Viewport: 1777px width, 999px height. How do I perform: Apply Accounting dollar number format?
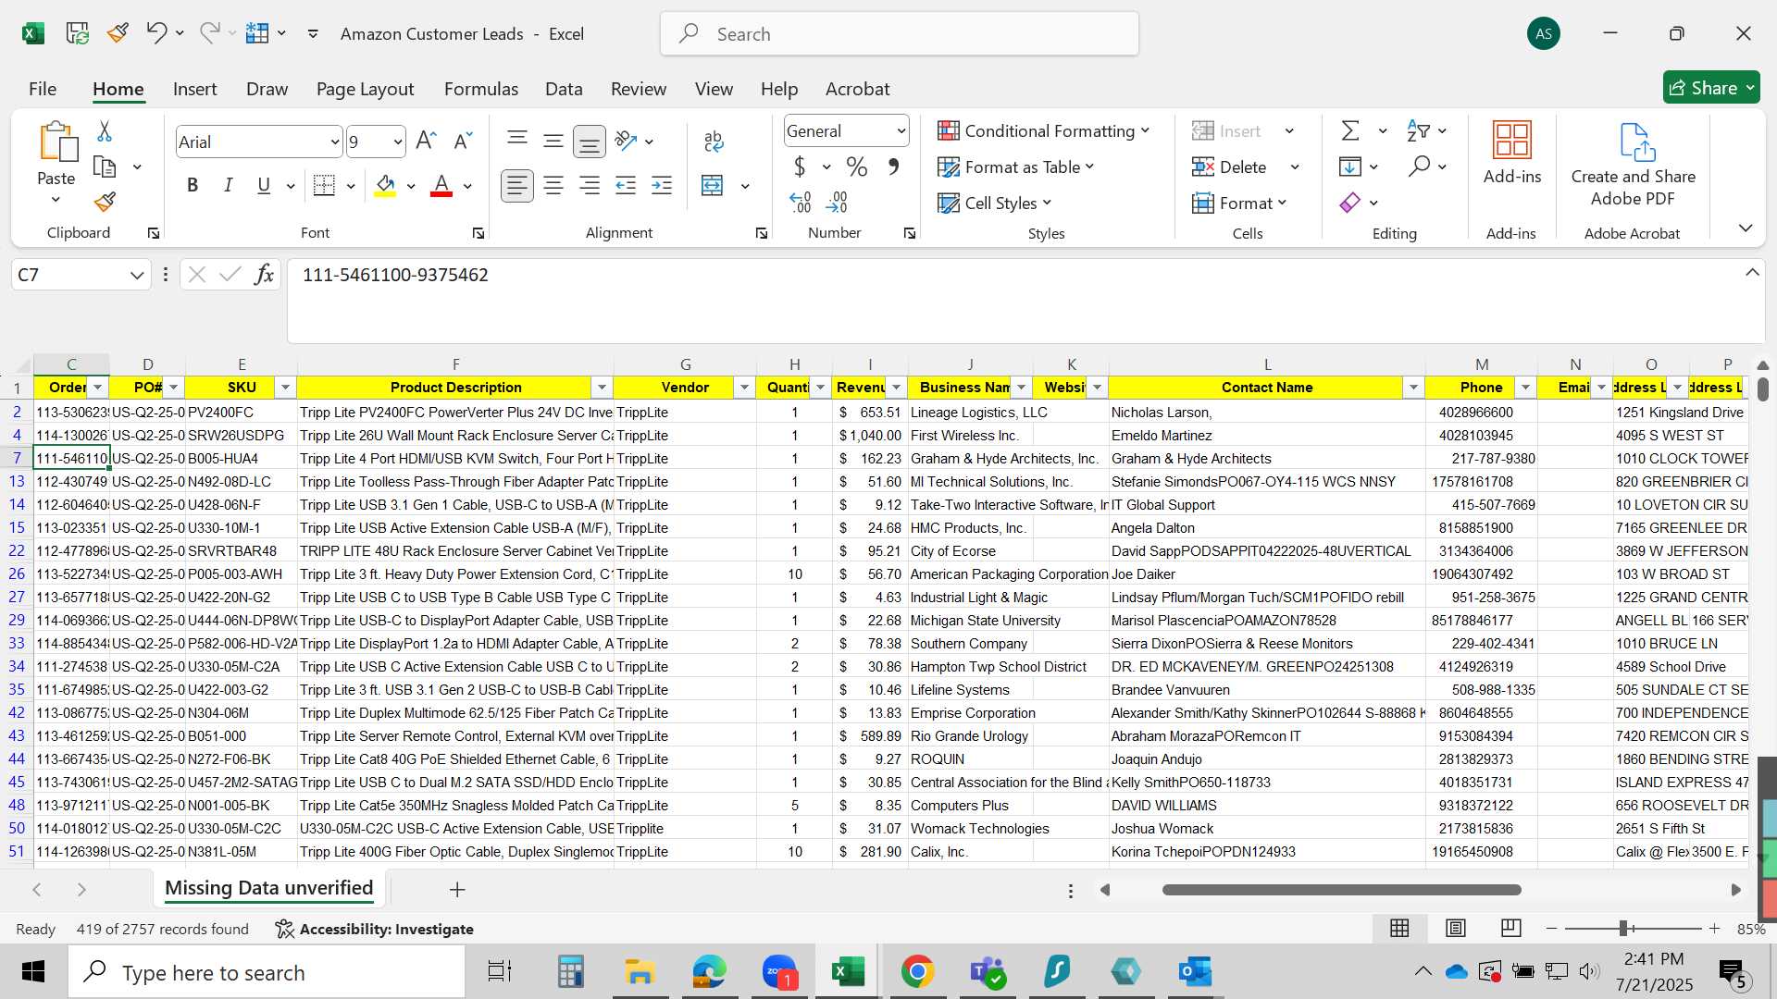pyautogui.click(x=800, y=166)
